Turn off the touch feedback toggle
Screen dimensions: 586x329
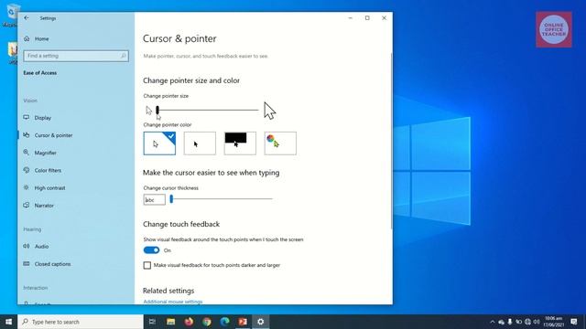(x=151, y=250)
